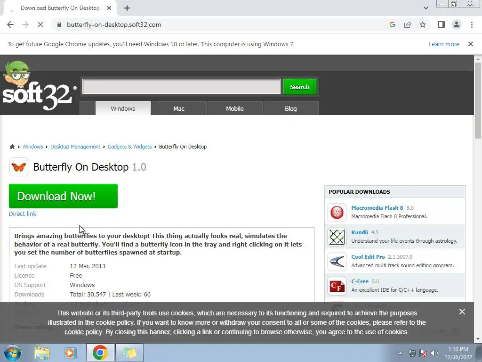Open Windows breadcrumb link
The image size is (482, 362).
click(32, 147)
